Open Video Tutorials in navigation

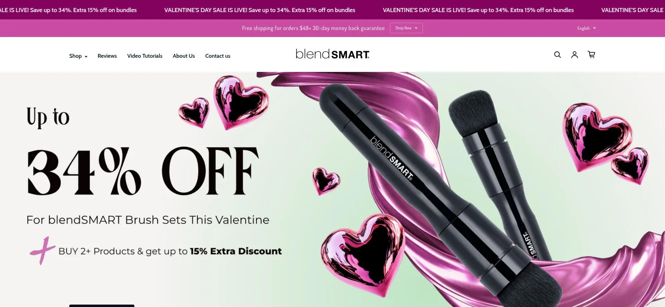[x=145, y=56]
